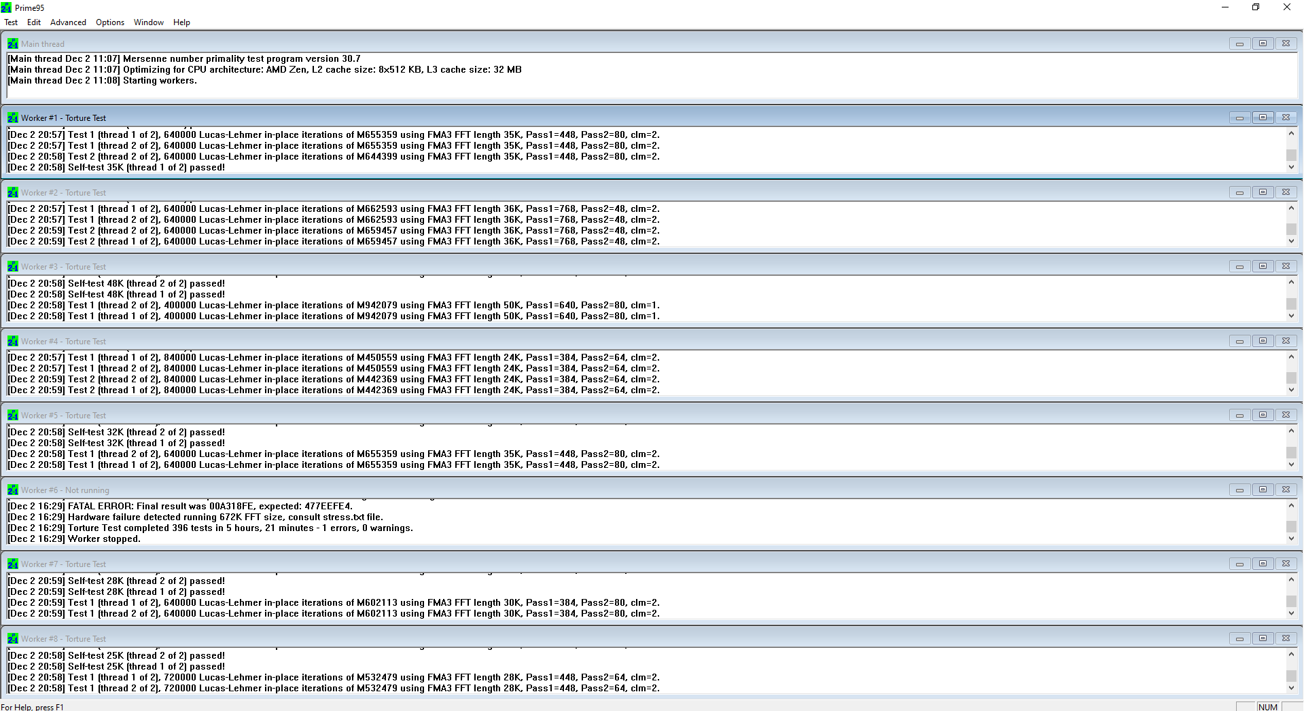Close the Main thread child window
This screenshot has height=711, width=1304.
click(x=1286, y=43)
